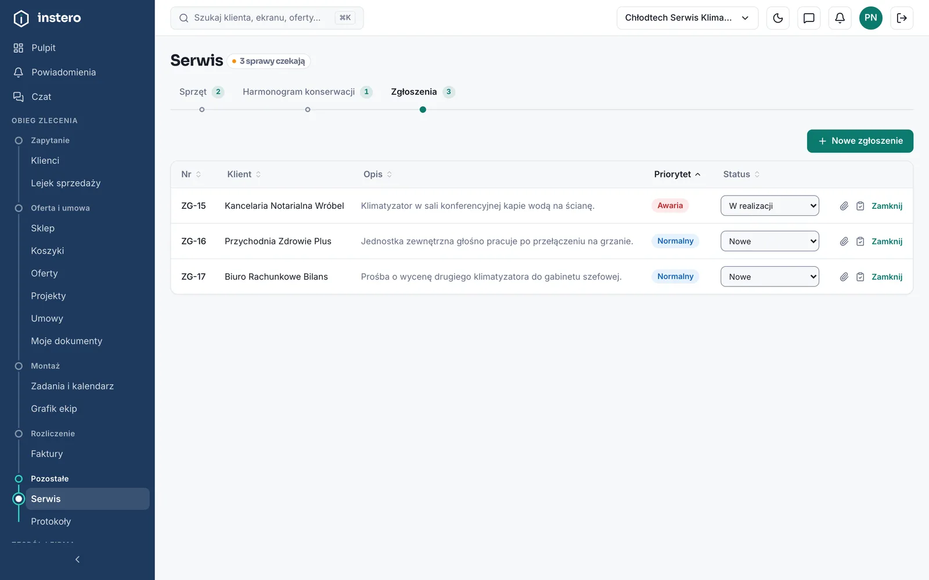Open Pulpit dashboard in sidebar
This screenshot has width=929, height=580.
pyautogui.click(x=77, y=48)
